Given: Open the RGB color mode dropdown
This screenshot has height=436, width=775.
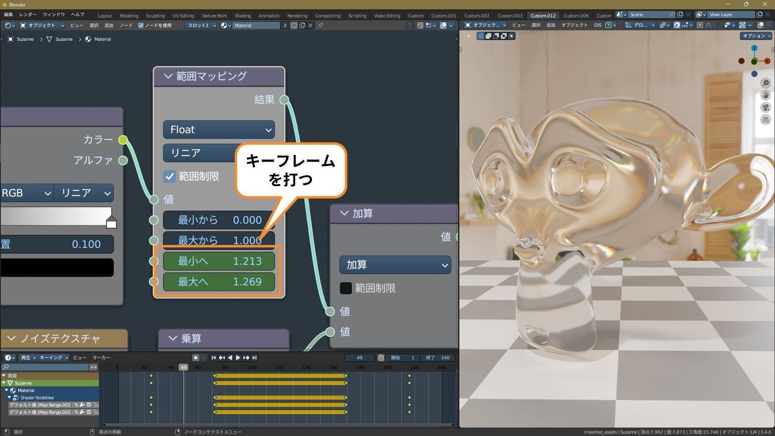Looking at the screenshot, I should [x=26, y=192].
